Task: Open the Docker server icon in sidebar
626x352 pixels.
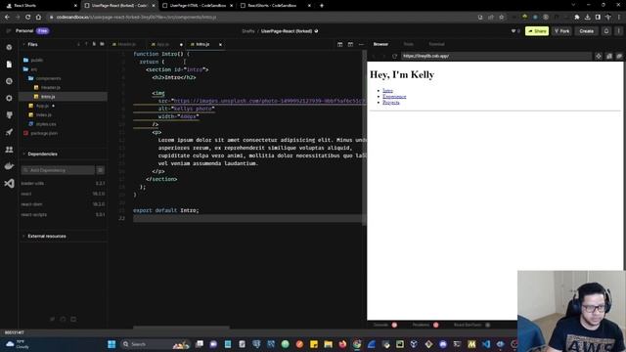Action: click(9, 166)
